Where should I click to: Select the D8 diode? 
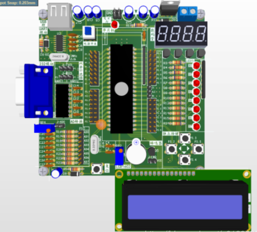tap(75, 174)
